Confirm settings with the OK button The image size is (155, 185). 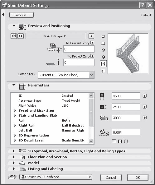[138, 178]
